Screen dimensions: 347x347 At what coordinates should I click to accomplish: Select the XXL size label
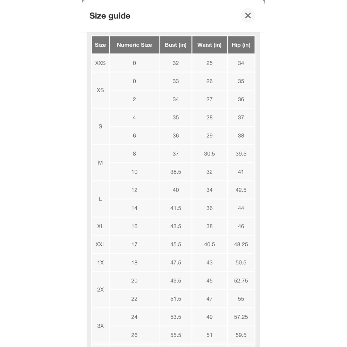pyautogui.click(x=100, y=244)
